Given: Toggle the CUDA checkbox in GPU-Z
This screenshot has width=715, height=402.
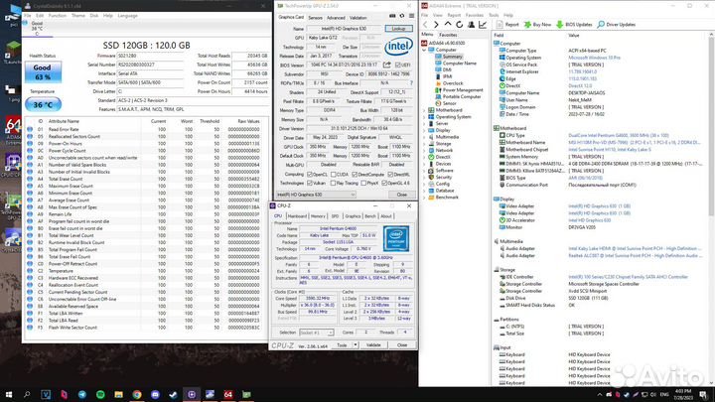Looking at the screenshot, I should point(334,175).
